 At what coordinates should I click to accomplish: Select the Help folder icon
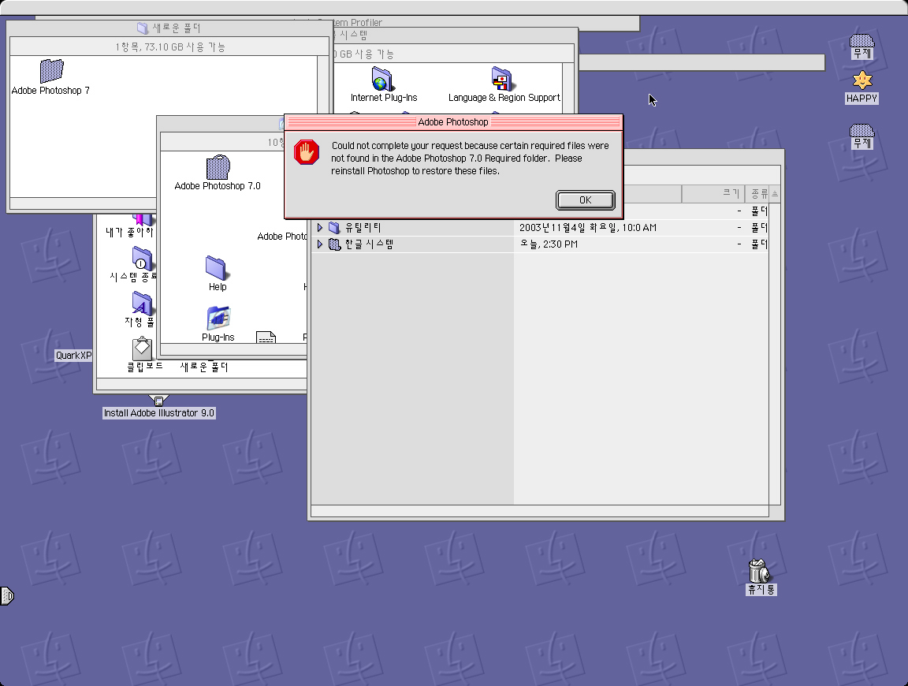[218, 268]
